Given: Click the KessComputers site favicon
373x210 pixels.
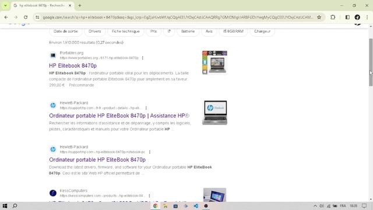Looking at the screenshot, I should pyautogui.click(x=53, y=193).
